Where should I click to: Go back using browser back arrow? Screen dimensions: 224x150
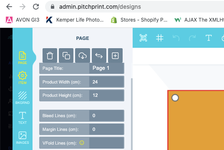coord(9,7)
